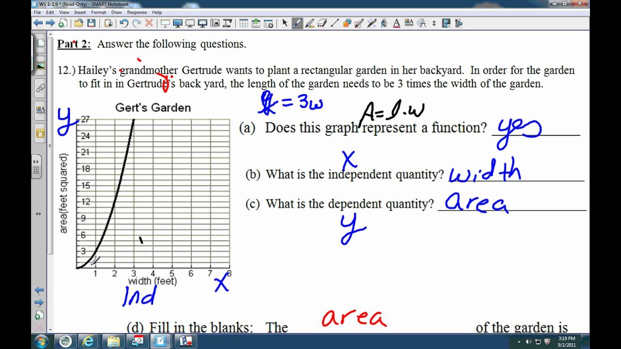Save the notebook with the floppy disk icon
The height and width of the screenshot is (349, 621).
click(x=90, y=23)
